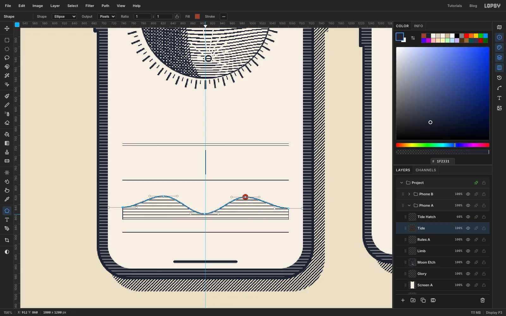Screen dimensions: 506x316
Task: Click the Fill color swatch
Action: tap(197, 16)
